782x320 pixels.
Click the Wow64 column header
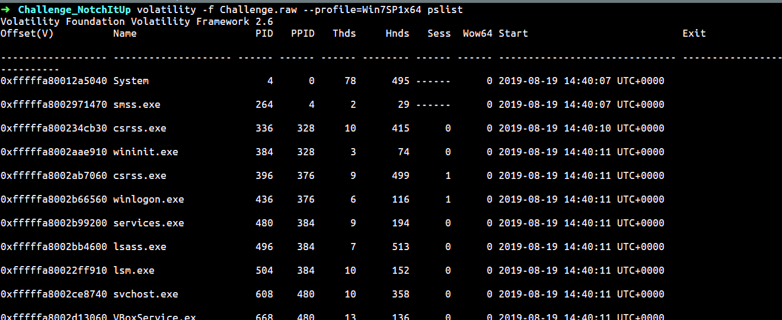pos(477,34)
